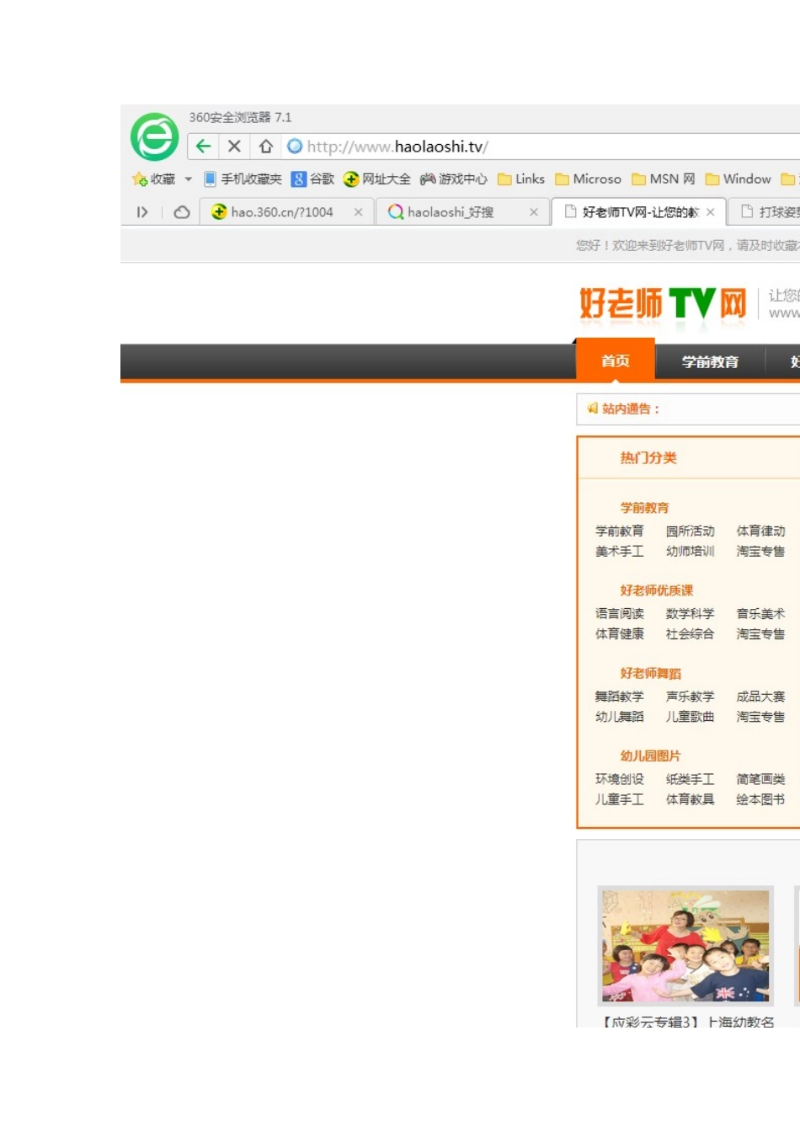Open 学前教育 in navigation bar
Viewport: 800px width, 1132px height.
[710, 361]
